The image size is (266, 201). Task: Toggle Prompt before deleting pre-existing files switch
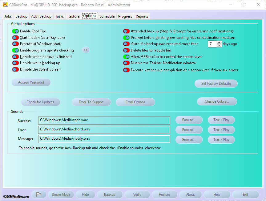pos(126,38)
